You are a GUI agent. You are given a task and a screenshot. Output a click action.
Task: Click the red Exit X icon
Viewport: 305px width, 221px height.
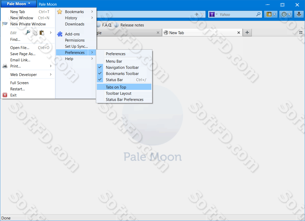[5, 95]
